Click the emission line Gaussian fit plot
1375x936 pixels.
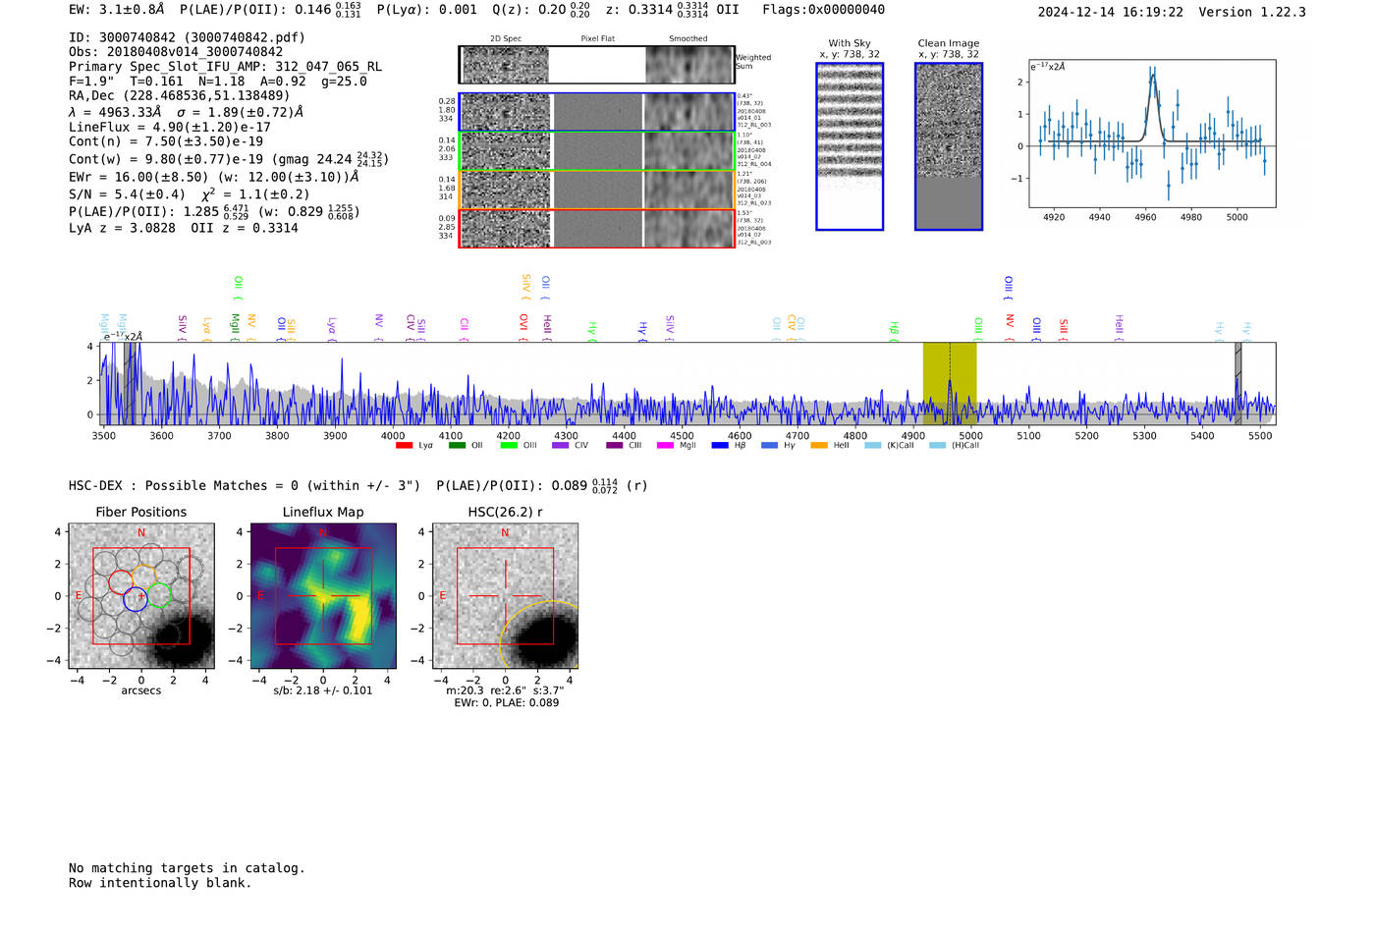pos(1152,134)
